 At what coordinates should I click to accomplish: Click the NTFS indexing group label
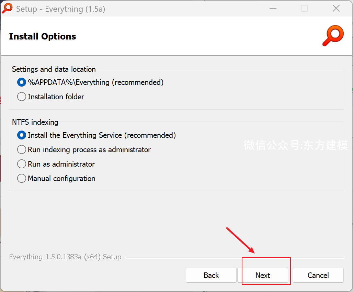[x=35, y=122]
